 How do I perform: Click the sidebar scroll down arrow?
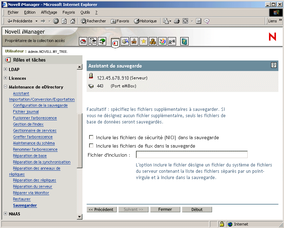[80, 216]
